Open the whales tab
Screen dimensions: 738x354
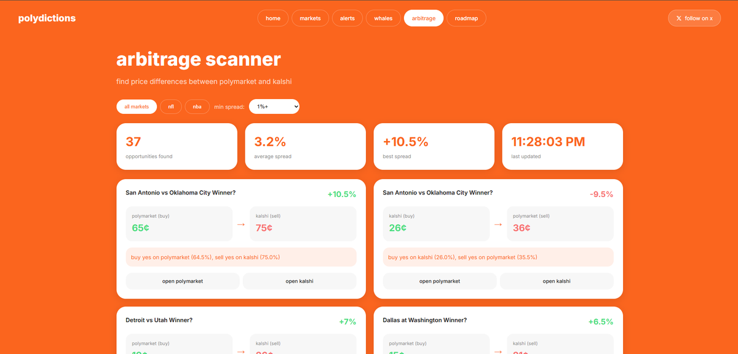point(383,18)
